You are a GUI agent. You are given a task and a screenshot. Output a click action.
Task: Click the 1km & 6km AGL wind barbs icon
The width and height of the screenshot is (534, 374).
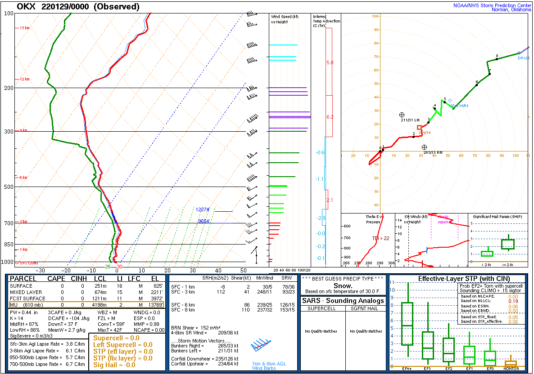point(262,345)
